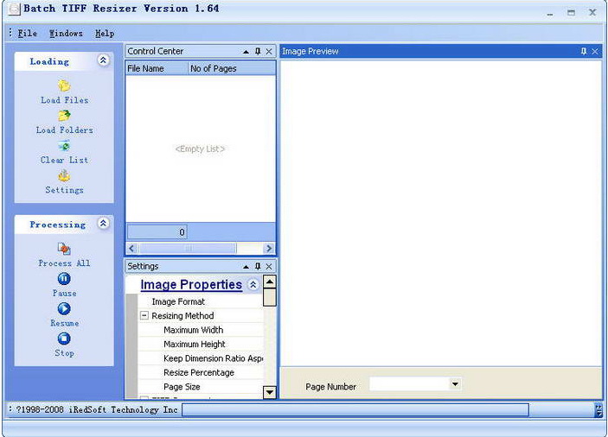
Task: Click the Clear List icon
Action: pos(64,146)
